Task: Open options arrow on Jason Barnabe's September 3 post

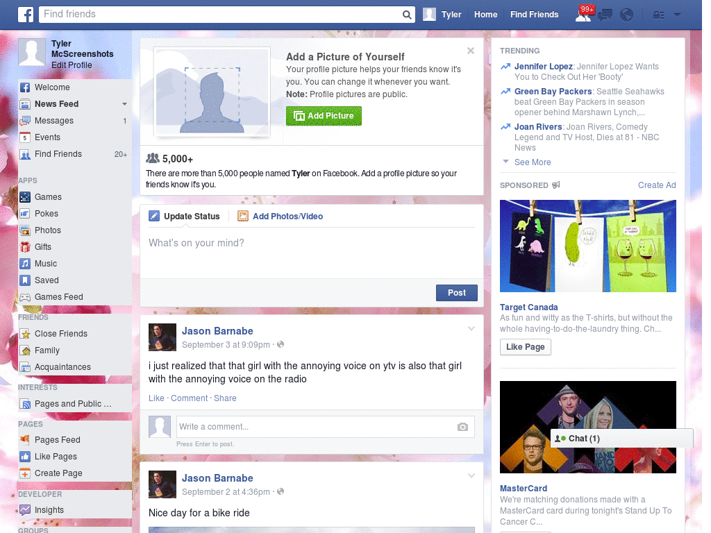Action: point(471,328)
